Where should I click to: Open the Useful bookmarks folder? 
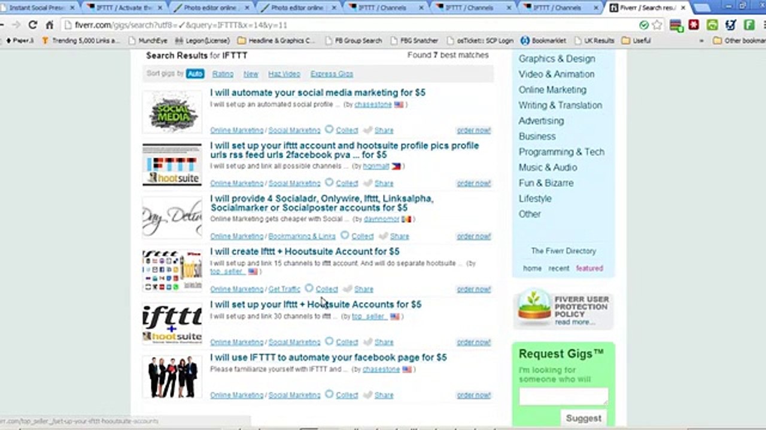pyautogui.click(x=636, y=41)
